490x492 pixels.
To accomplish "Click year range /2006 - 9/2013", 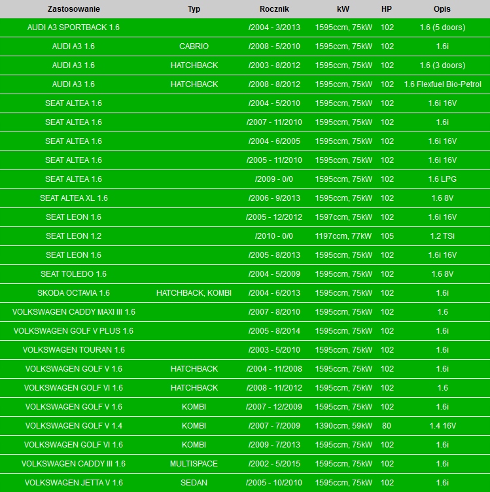I will click(274, 198).
